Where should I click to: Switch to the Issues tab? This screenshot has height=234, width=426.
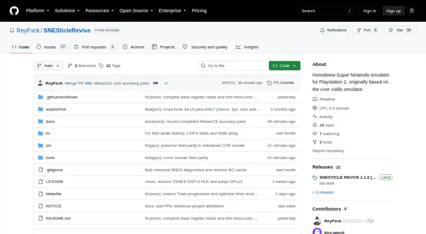[x=51, y=47]
